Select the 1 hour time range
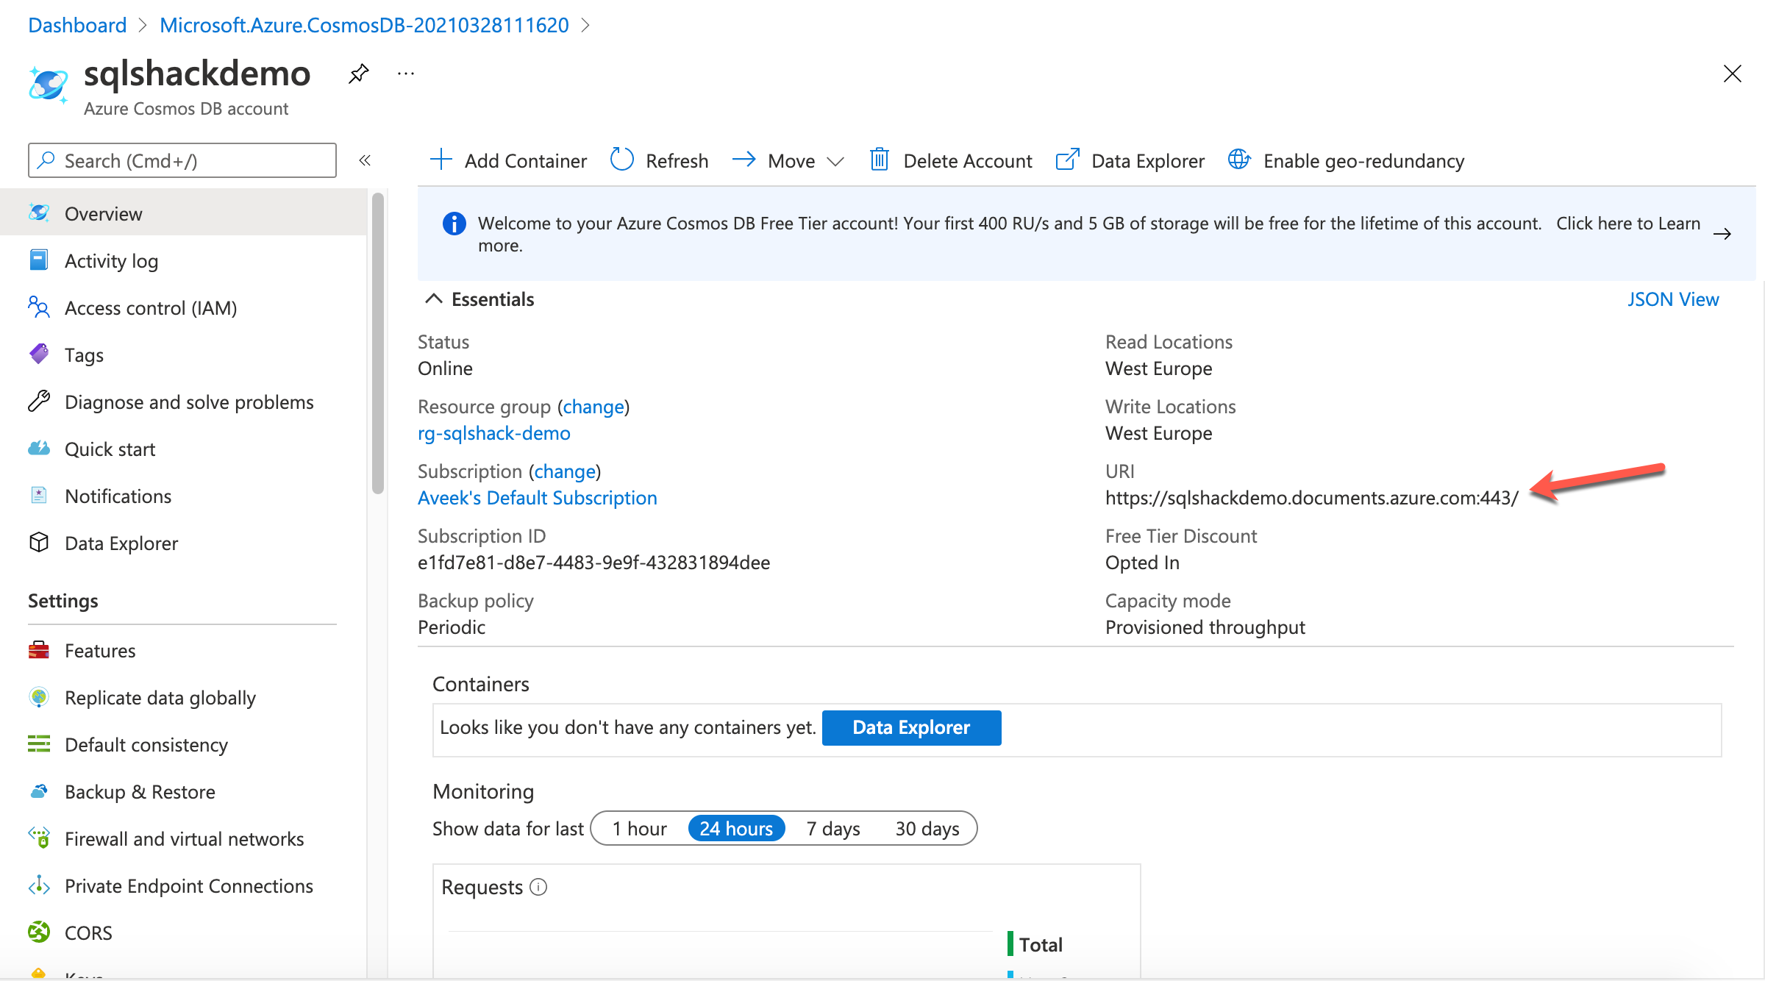 coord(639,829)
